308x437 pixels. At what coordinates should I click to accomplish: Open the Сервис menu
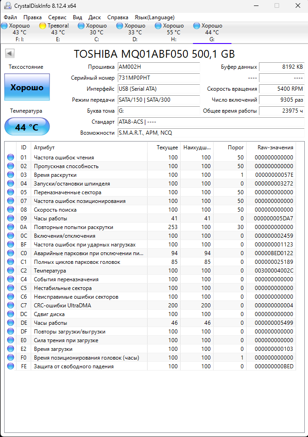[x=57, y=17]
